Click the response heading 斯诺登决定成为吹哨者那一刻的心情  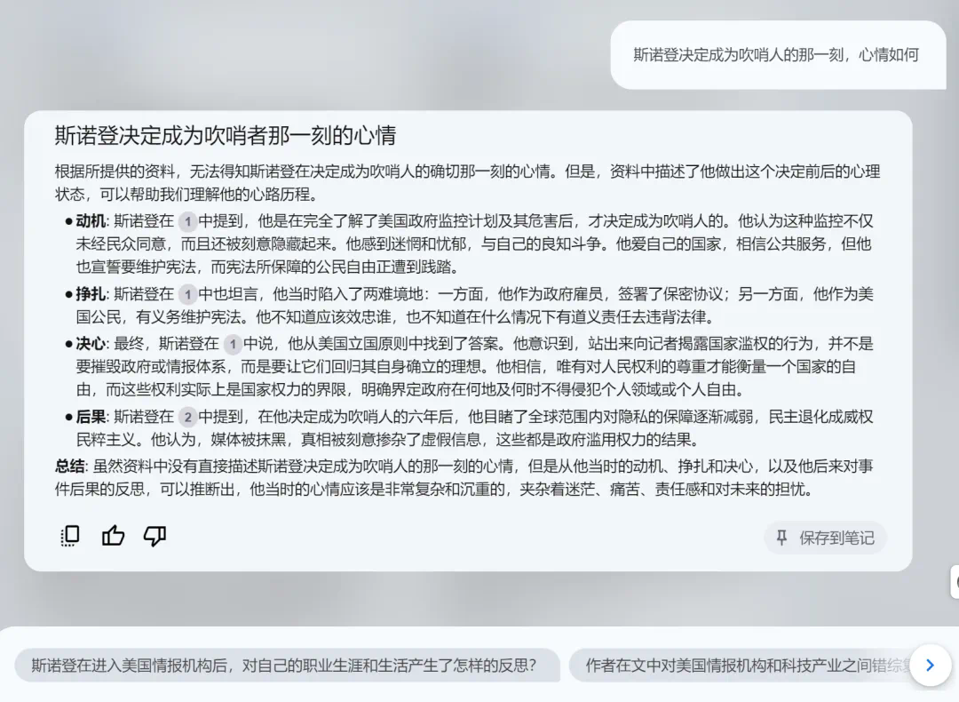coord(226,135)
